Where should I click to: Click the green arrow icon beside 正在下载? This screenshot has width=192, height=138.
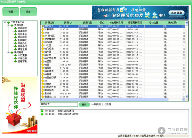(15, 61)
